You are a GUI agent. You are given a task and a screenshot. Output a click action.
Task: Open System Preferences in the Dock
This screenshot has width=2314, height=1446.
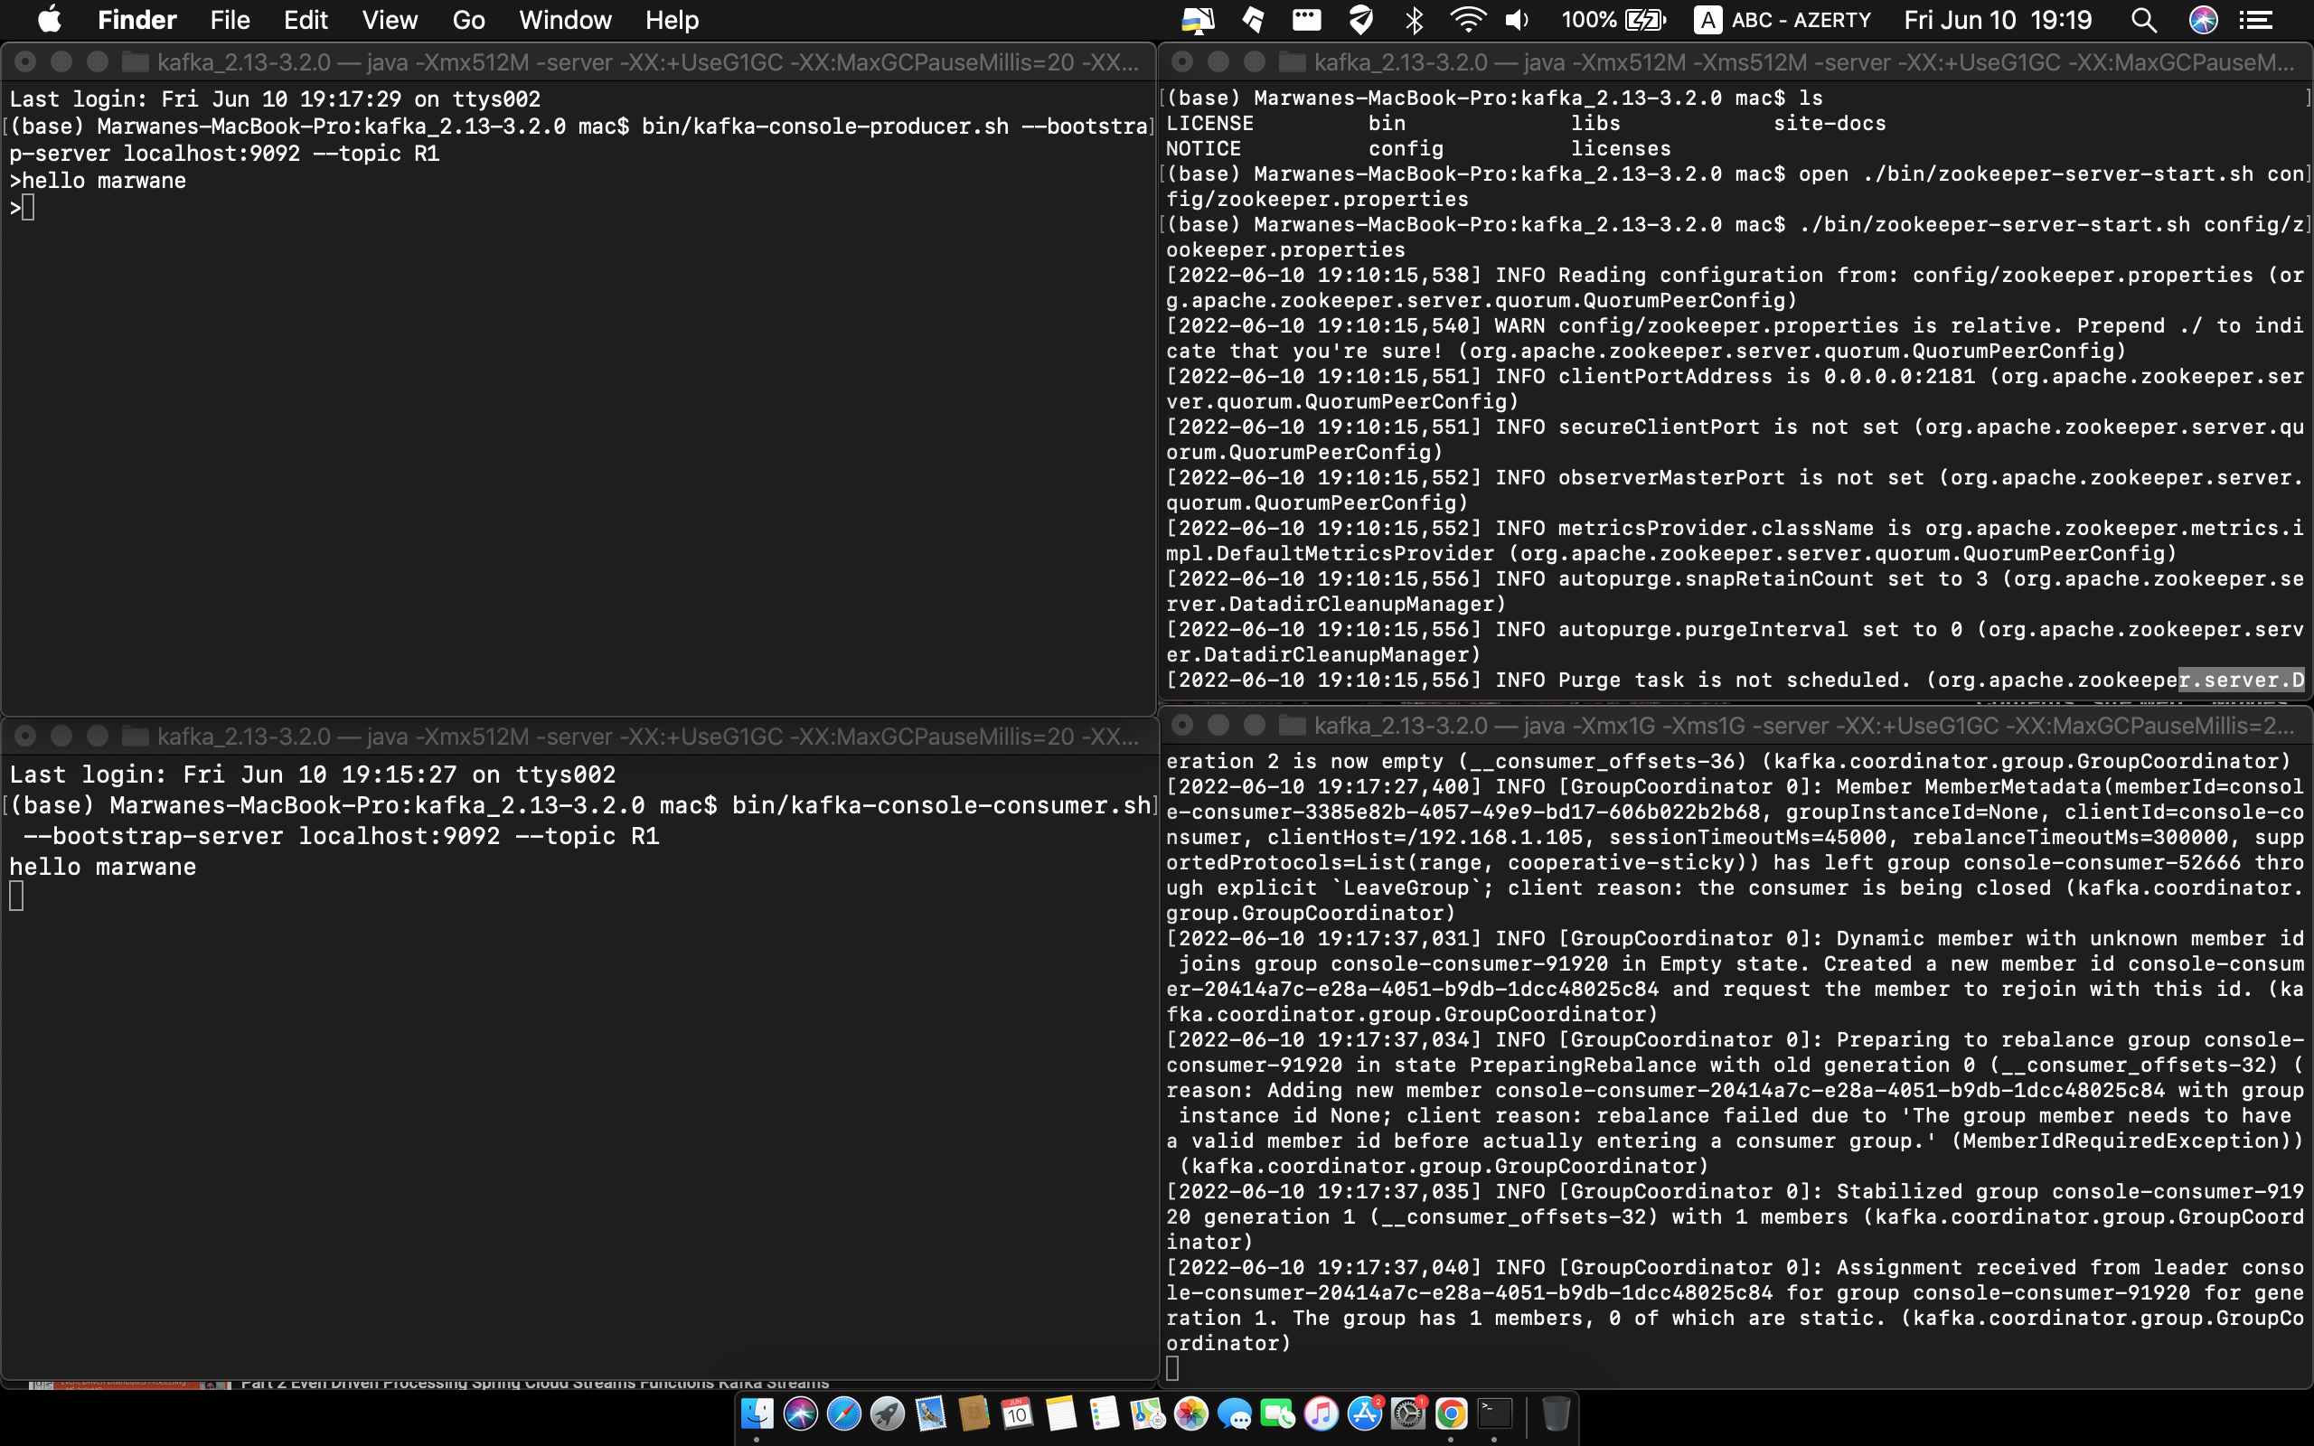click(1407, 1413)
